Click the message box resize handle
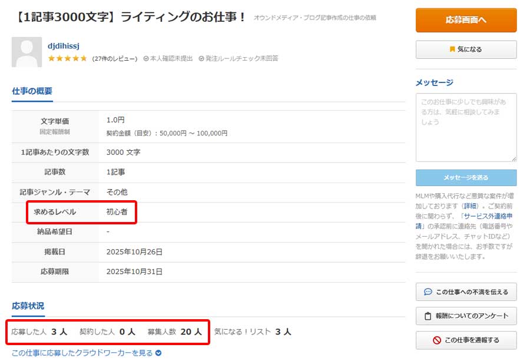This screenshot has height=361, width=530. coord(514,158)
